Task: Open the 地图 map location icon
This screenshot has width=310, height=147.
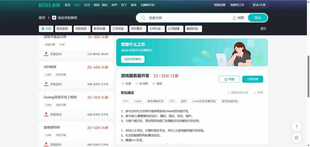Action: [x=235, y=18]
